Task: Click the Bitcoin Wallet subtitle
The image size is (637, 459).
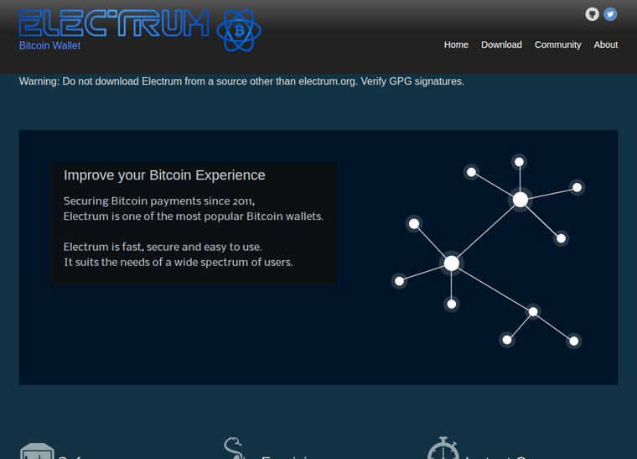Action: click(x=49, y=45)
